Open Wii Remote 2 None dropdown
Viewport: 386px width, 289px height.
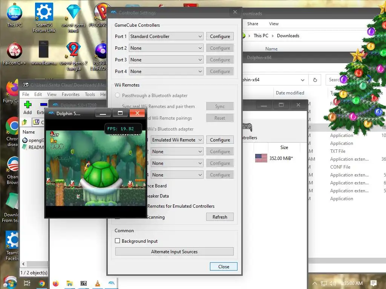pos(177,151)
